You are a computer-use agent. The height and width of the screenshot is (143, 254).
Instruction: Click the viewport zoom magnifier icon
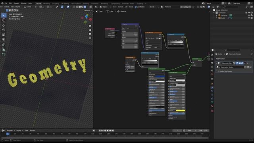coord(90,26)
